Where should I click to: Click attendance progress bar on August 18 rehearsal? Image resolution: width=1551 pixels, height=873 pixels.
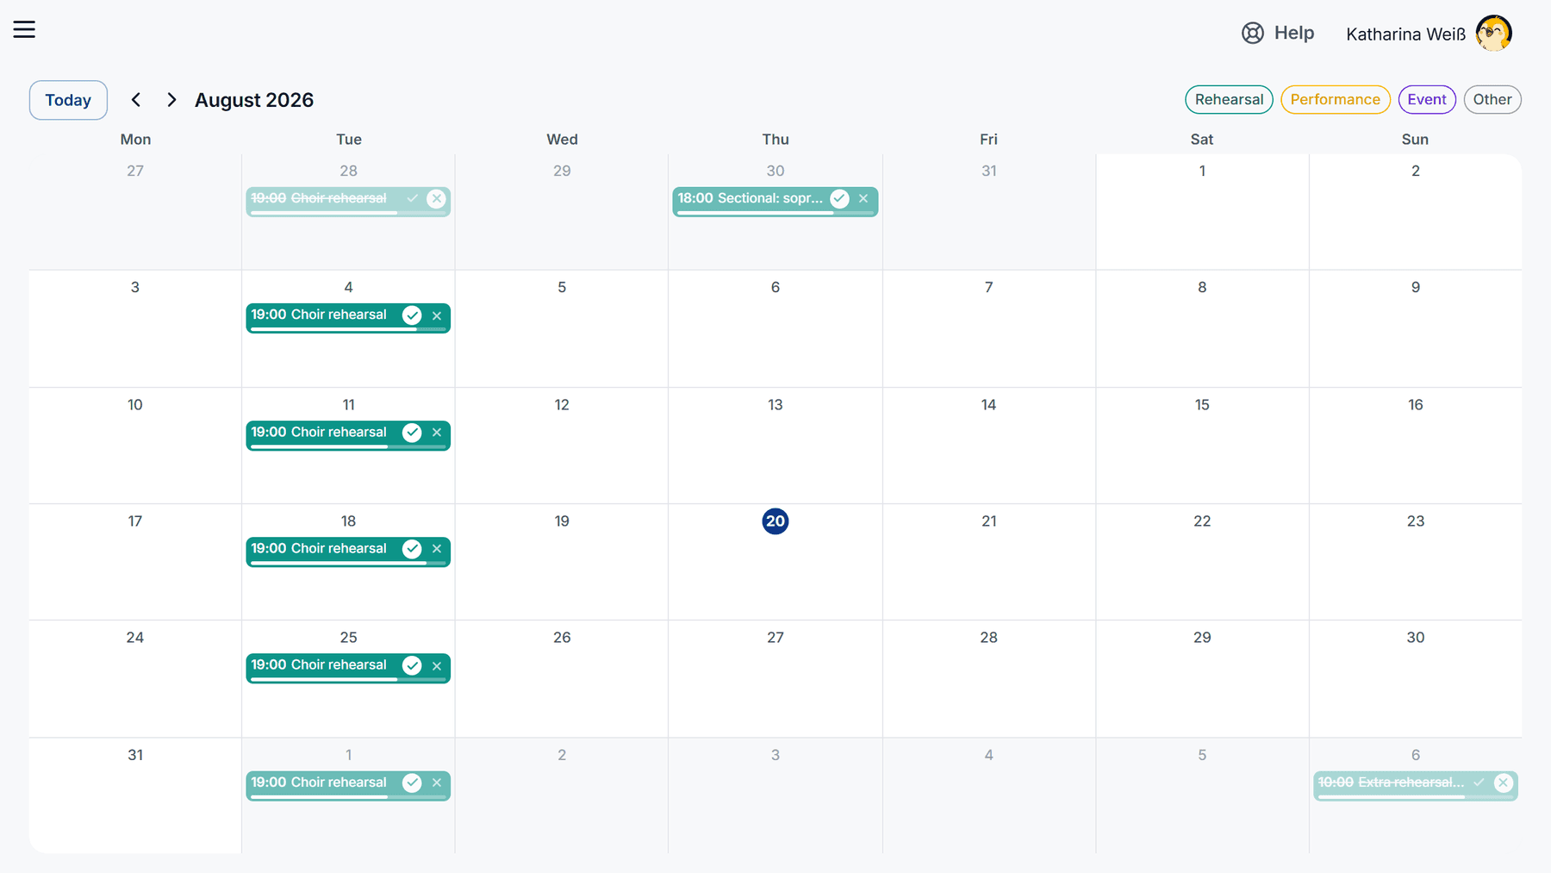348,563
